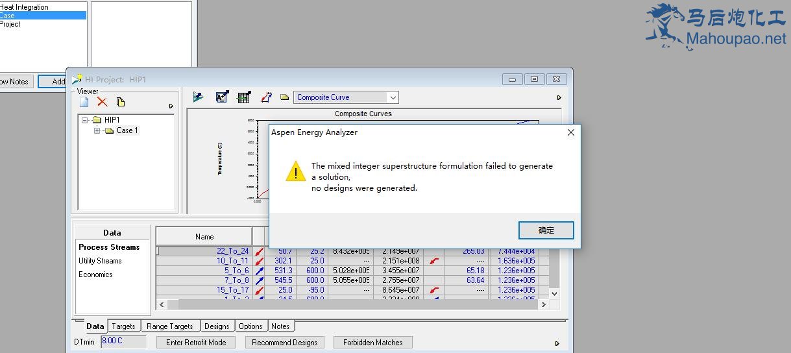Click the 302.1 temperature cell
This screenshot has width=791, height=353.
[x=280, y=261]
